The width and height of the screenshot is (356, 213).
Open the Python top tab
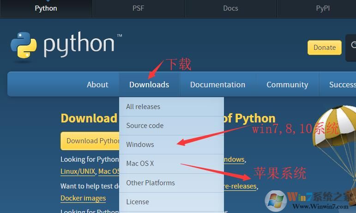tap(46, 8)
